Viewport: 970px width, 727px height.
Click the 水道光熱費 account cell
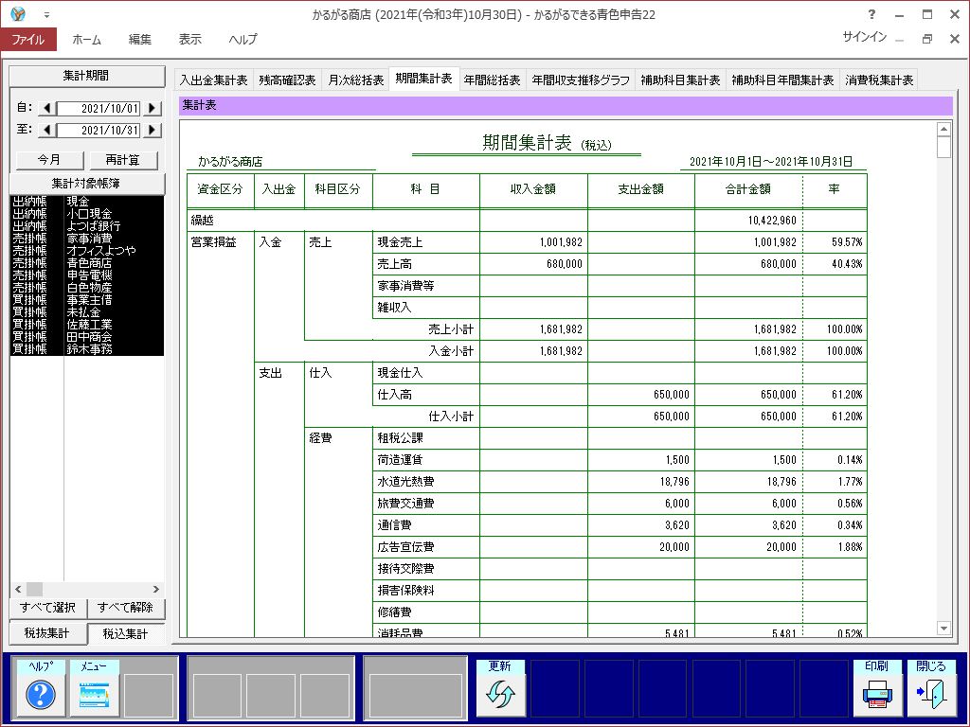click(x=425, y=482)
